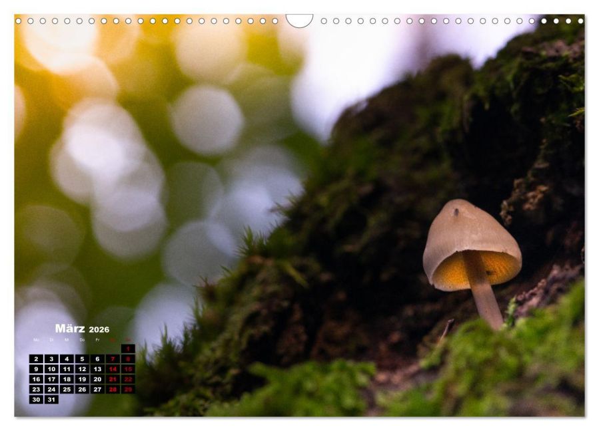599x431 pixels.
Task: Click the Fr weekday header
Action: pos(97,340)
